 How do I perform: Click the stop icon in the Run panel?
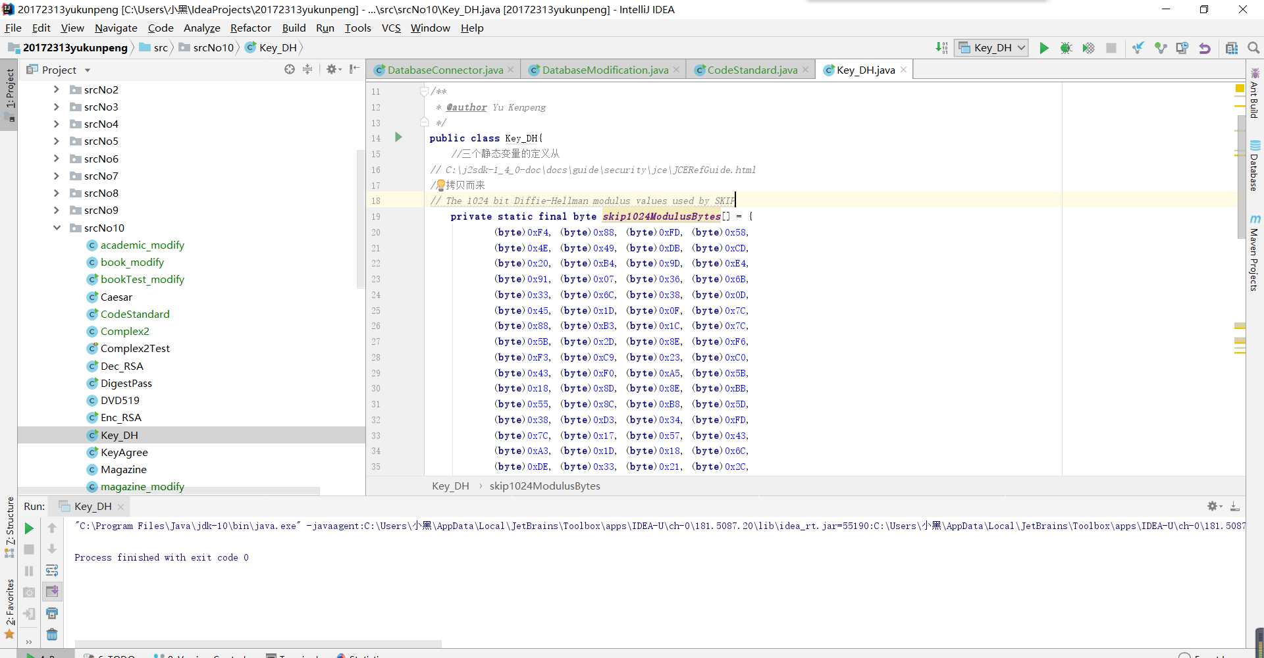click(29, 549)
